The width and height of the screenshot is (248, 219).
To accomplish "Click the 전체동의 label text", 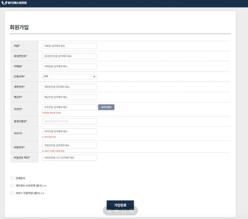I will tap(20, 178).
